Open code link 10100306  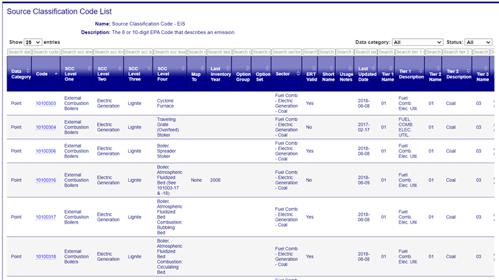[x=46, y=151]
